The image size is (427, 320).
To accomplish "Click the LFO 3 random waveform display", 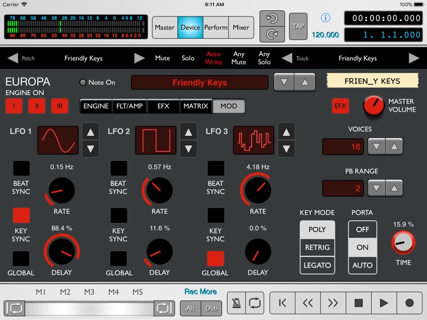I will tap(253, 140).
